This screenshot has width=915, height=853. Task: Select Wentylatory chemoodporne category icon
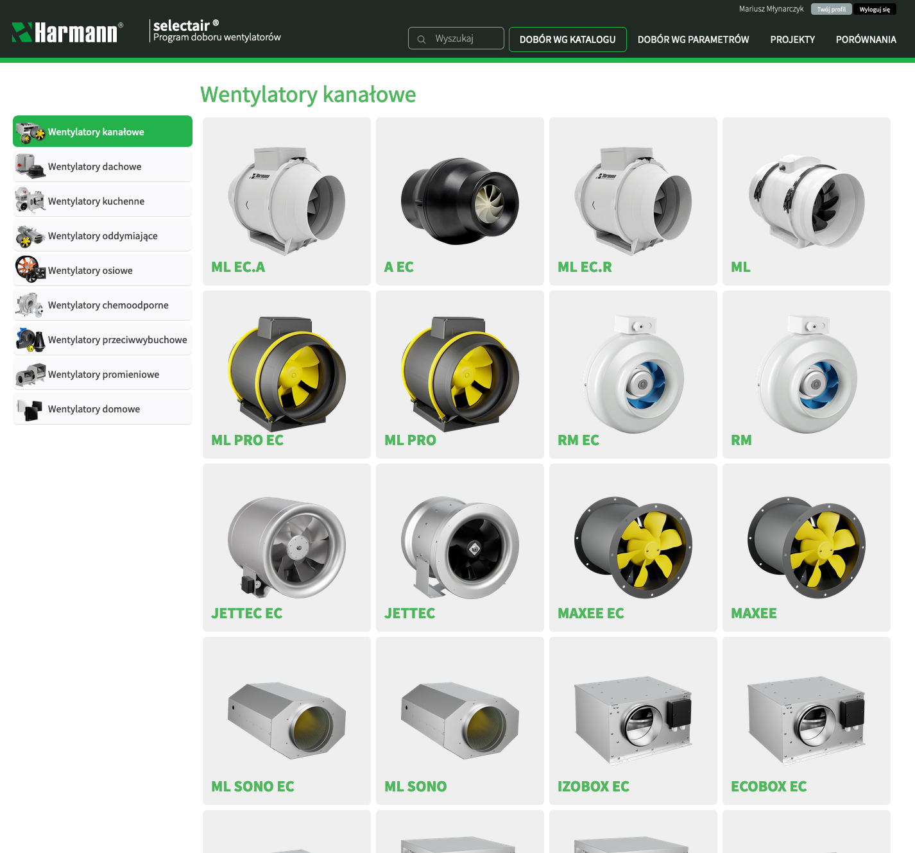pos(30,305)
